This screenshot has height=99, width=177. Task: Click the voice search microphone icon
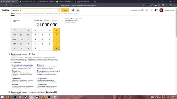(x=73, y=10)
